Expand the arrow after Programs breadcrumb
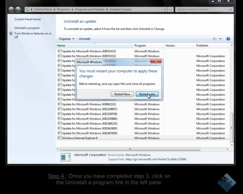This screenshot has height=194, width=243. (72, 9)
